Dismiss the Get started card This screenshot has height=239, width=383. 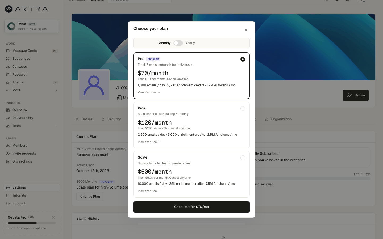[x=53, y=217]
